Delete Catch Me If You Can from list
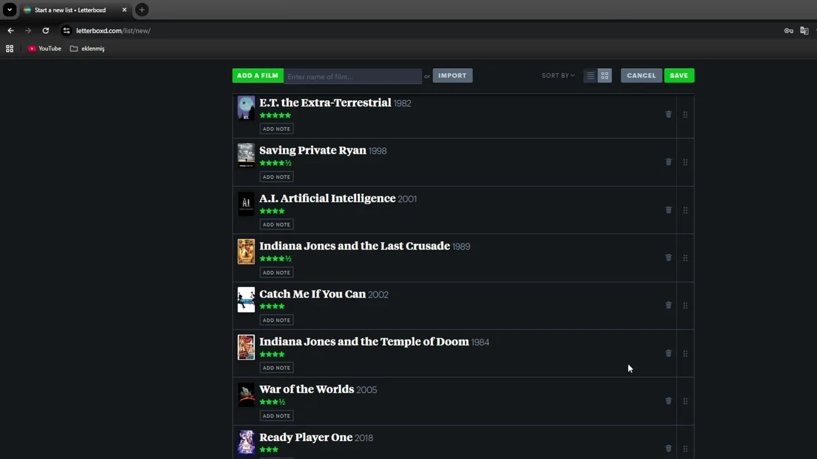This screenshot has height=459, width=817. click(x=668, y=305)
